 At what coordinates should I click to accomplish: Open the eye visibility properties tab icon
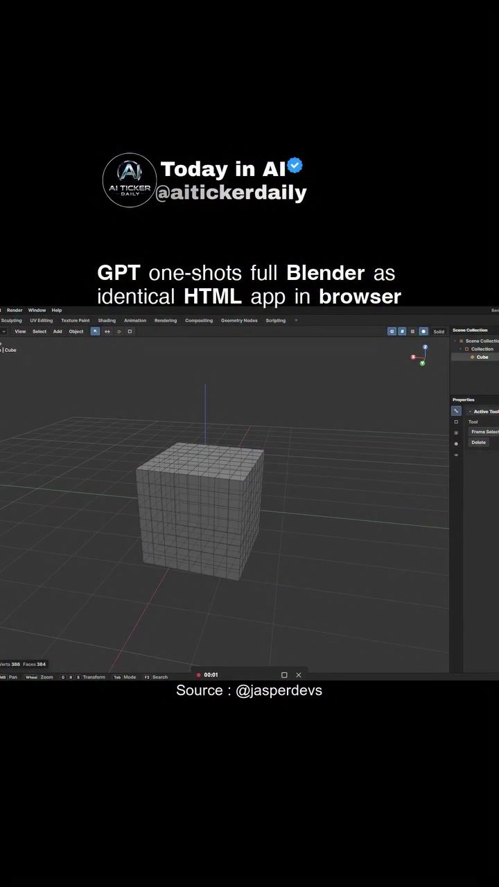tap(456, 455)
